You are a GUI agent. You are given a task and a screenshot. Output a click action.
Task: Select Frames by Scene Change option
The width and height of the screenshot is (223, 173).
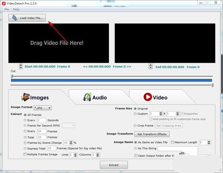click(x=25, y=143)
